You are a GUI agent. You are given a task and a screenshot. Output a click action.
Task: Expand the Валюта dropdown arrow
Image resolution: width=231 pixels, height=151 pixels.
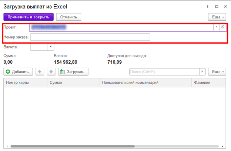(x=51, y=47)
